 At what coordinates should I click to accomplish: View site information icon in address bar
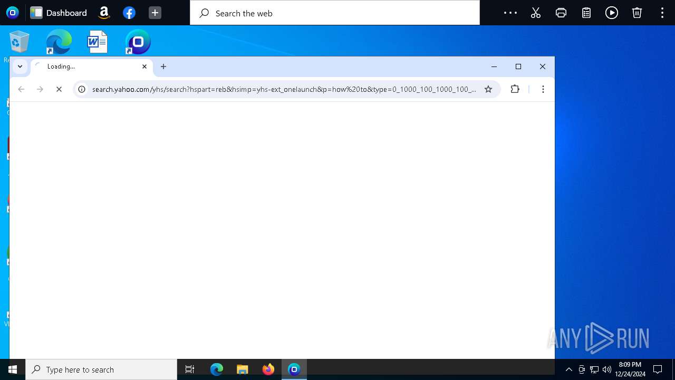point(82,89)
